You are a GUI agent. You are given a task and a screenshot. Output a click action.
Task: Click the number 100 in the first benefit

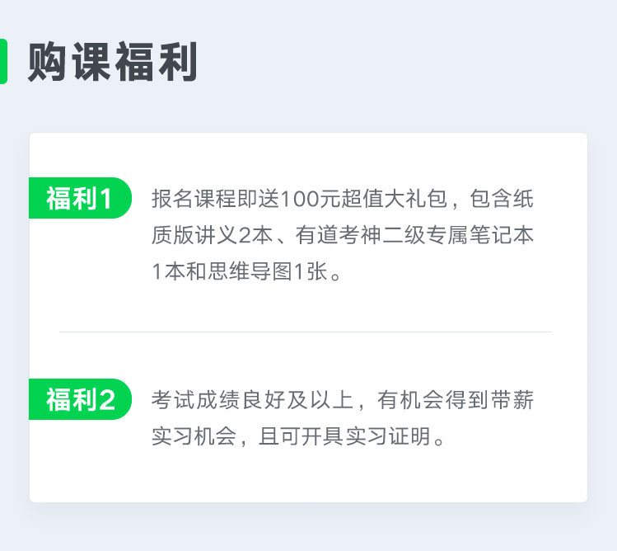[x=300, y=199]
